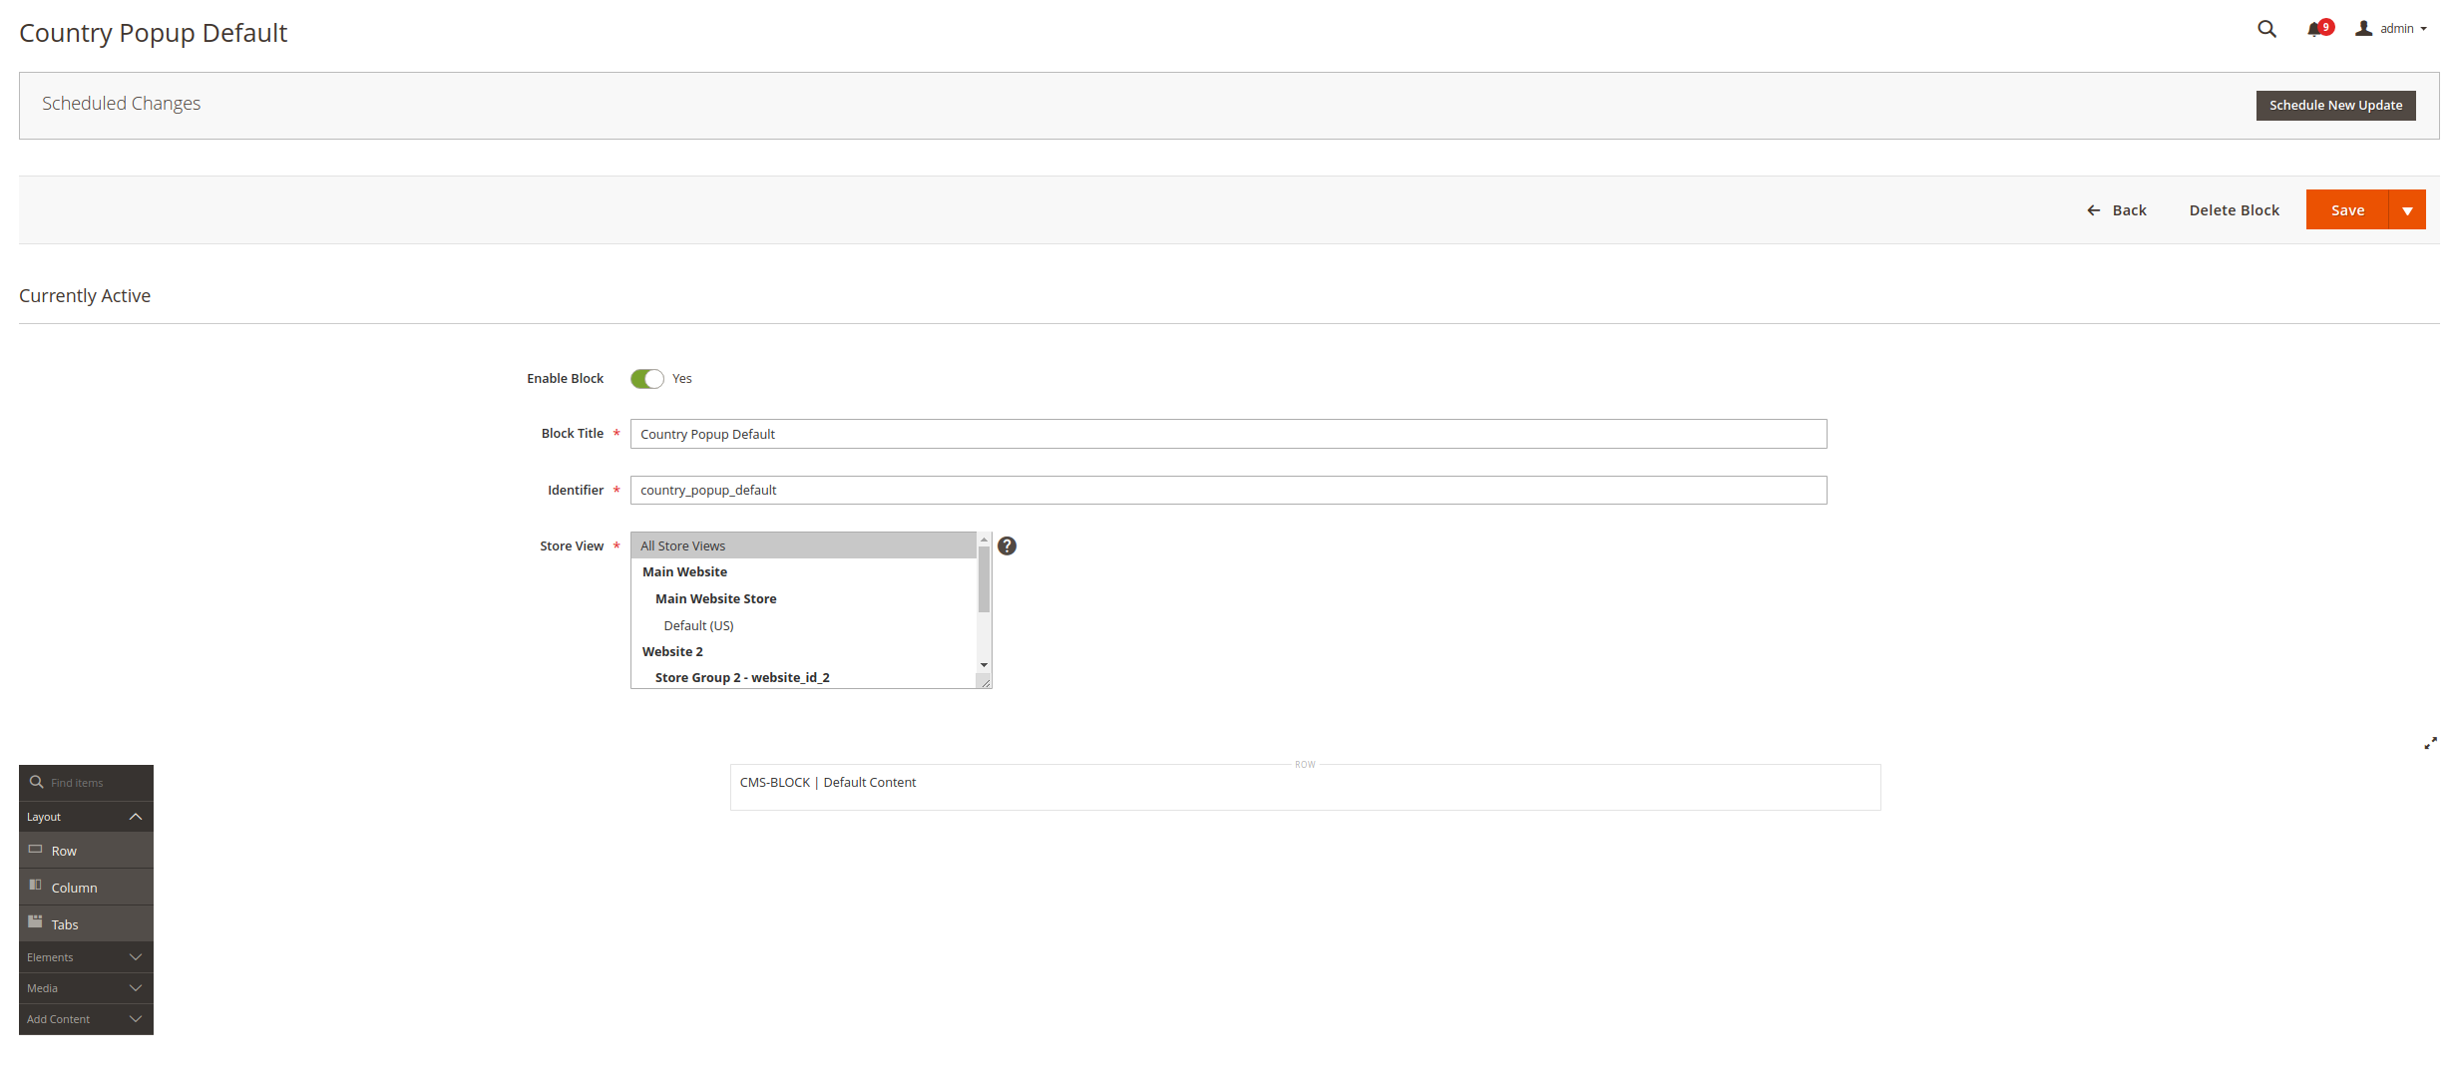Open the Save button dropdown arrow
Screen dimensions: 2460x1082
[x=2407, y=210]
